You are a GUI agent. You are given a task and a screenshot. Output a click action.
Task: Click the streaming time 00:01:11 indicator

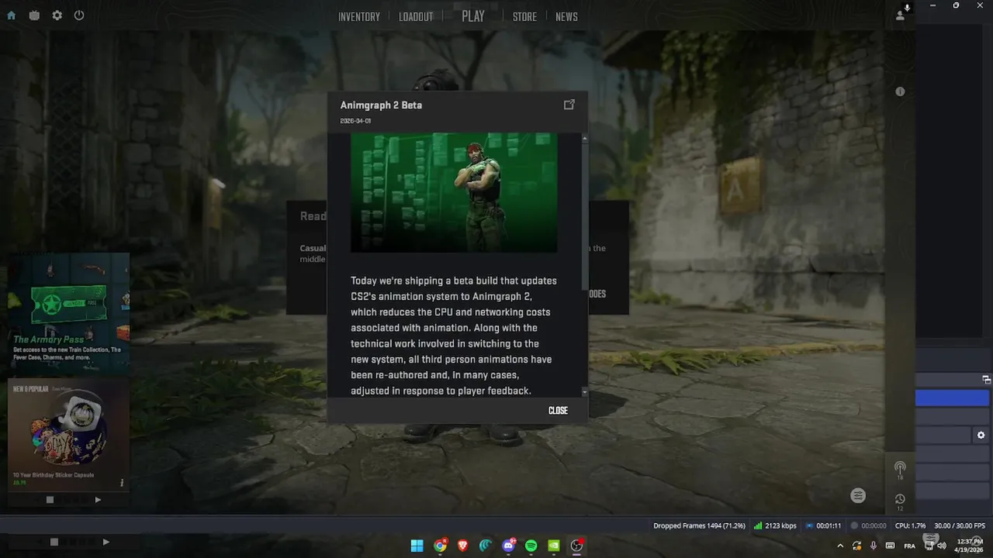point(823,525)
